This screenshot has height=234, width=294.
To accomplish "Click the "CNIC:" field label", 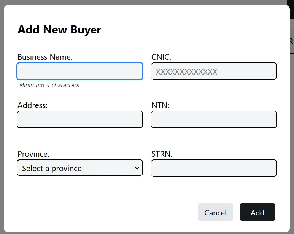I will point(161,57).
